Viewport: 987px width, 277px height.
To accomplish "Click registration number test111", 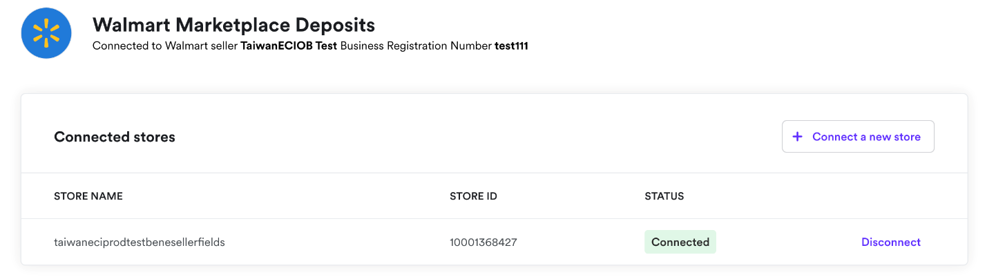I will click(x=511, y=46).
